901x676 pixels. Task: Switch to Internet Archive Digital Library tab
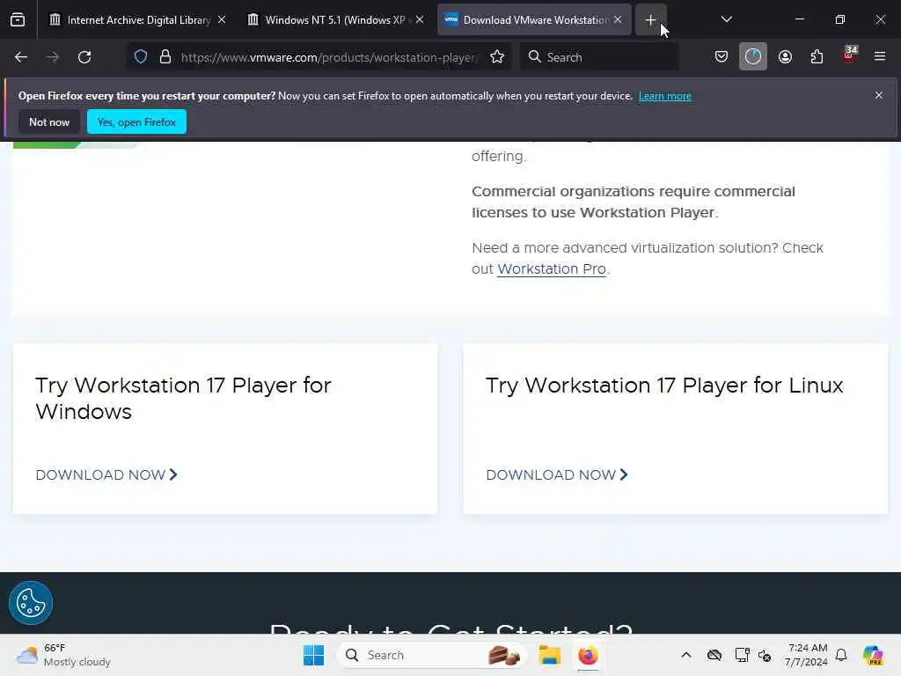click(x=137, y=20)
